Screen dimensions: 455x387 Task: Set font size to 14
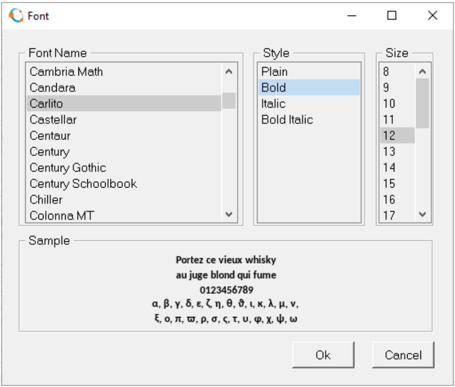click(398, 167)
